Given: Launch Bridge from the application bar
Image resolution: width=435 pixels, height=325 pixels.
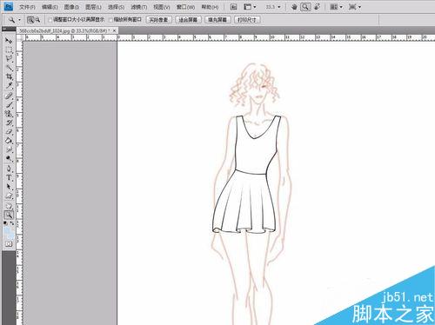Looking at the screenshot, I should [x=233, y=7].
